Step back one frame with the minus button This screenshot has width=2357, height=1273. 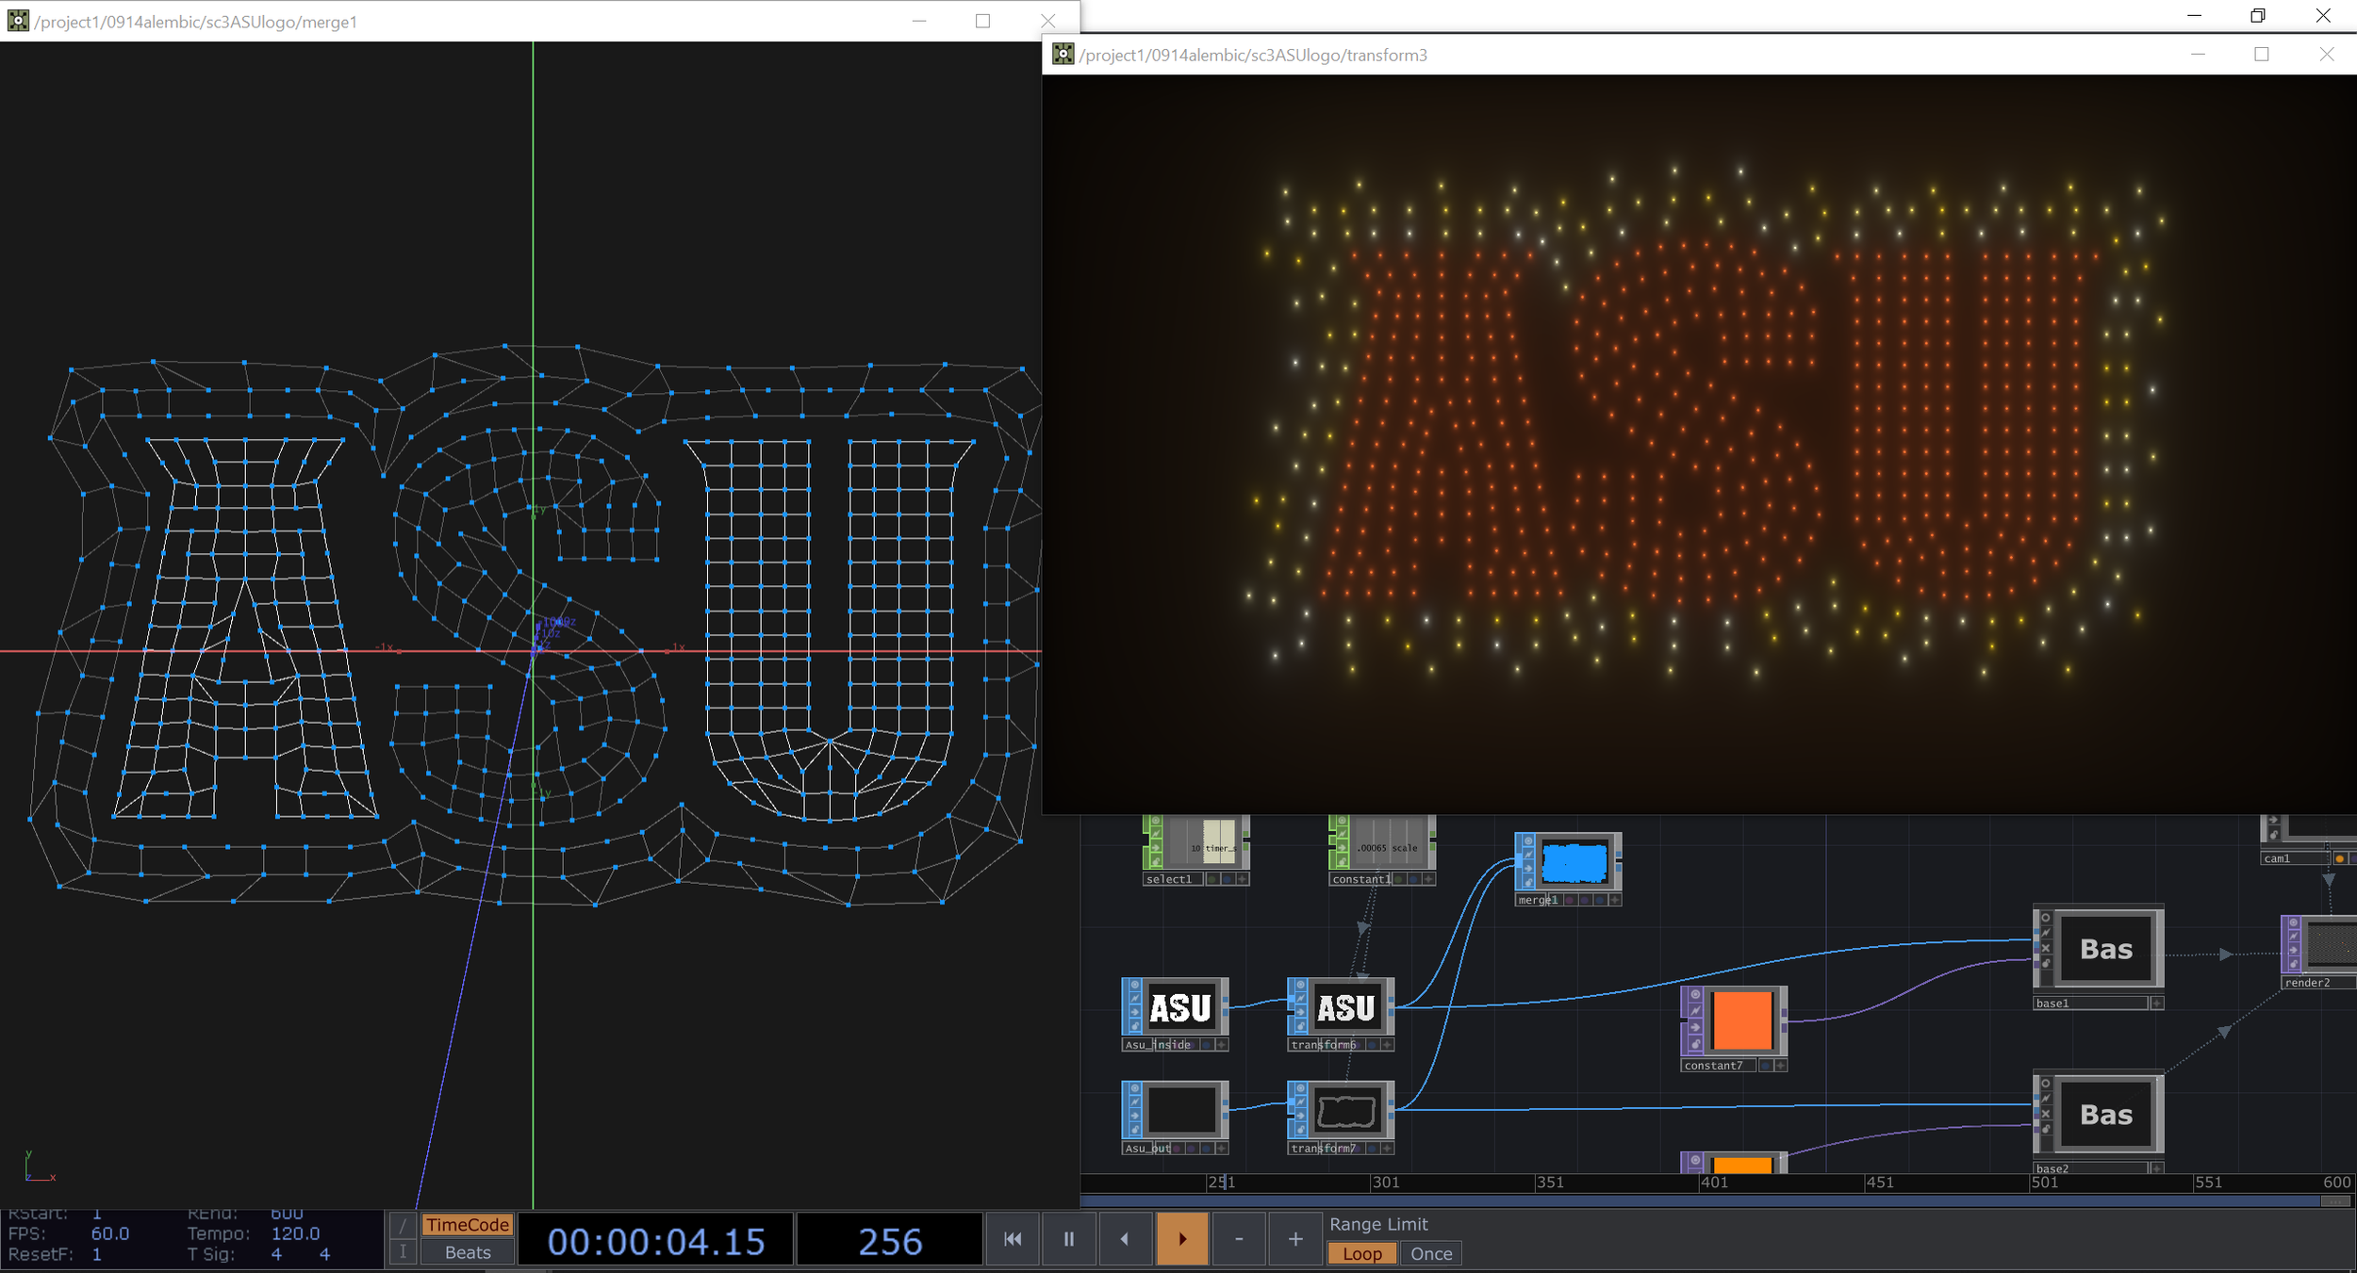[1238, 1239]
